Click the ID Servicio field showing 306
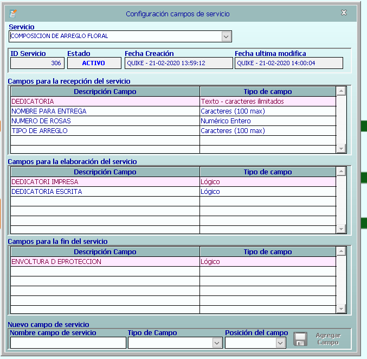367x359 pixels. [37, 63]
